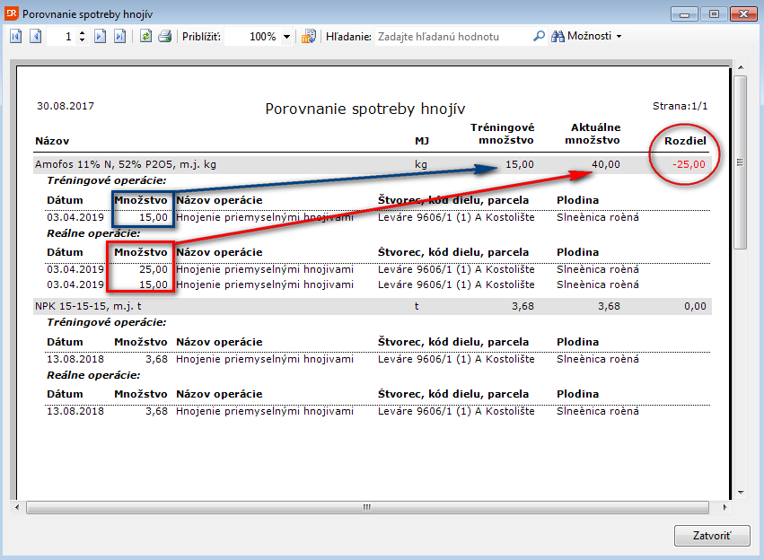
Task: Click the 'Strana:1/1' page indicator
Action: tap(681, 106)
